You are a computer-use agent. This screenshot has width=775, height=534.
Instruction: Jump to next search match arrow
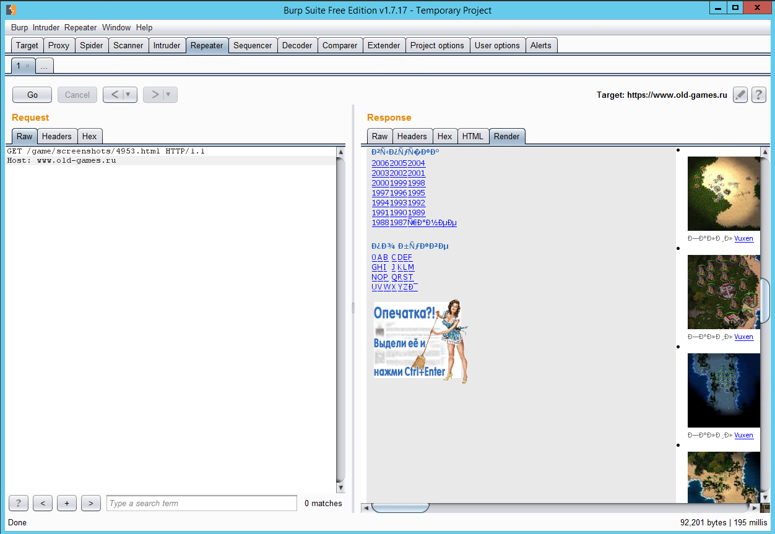click(90, 503)
